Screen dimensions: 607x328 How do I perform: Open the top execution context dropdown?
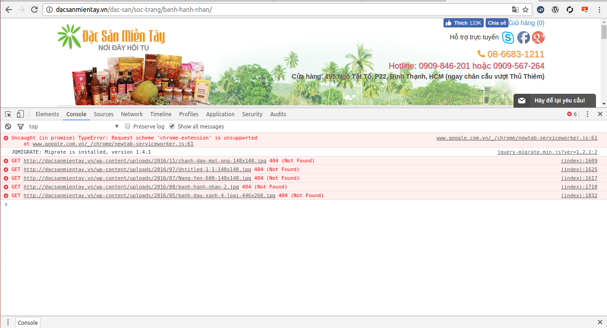[x=73, y=127]
